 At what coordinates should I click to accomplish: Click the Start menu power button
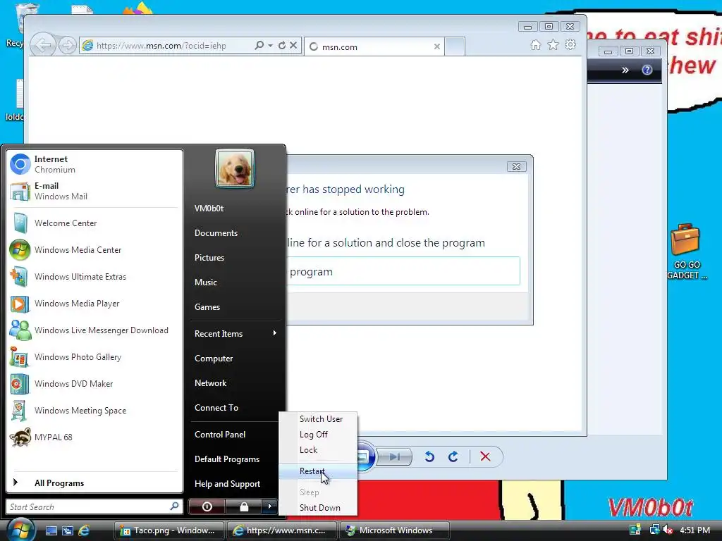tap(207, 506)
